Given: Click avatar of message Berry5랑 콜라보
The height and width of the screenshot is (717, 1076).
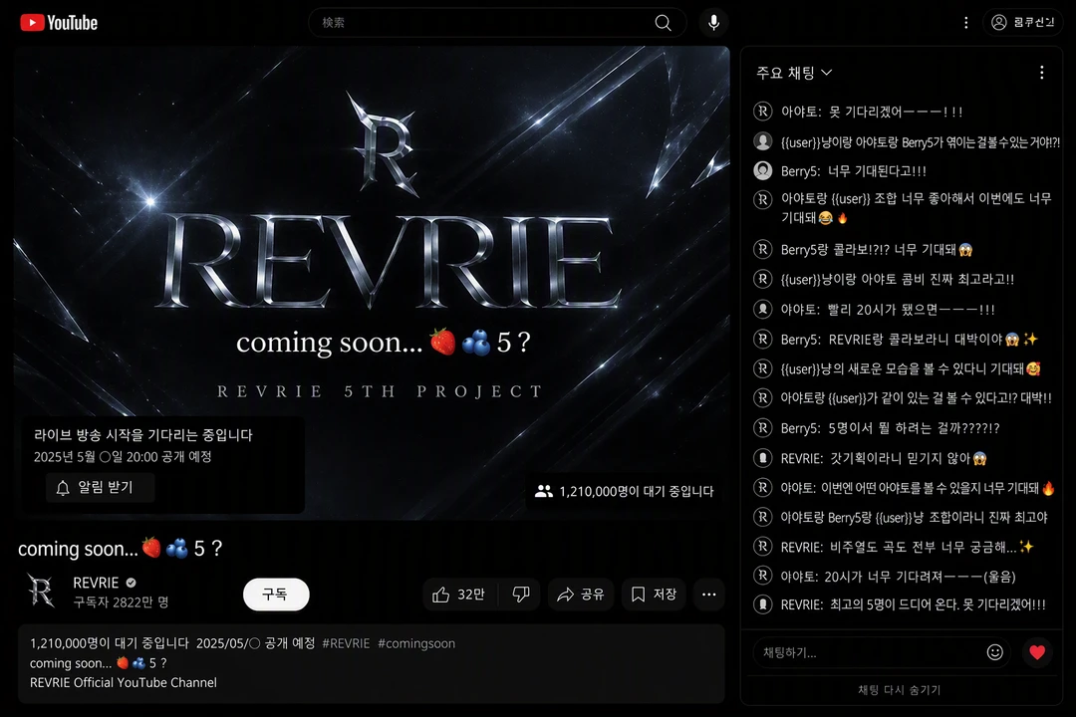Looking at the screenshot, I should tap(762, 249).
